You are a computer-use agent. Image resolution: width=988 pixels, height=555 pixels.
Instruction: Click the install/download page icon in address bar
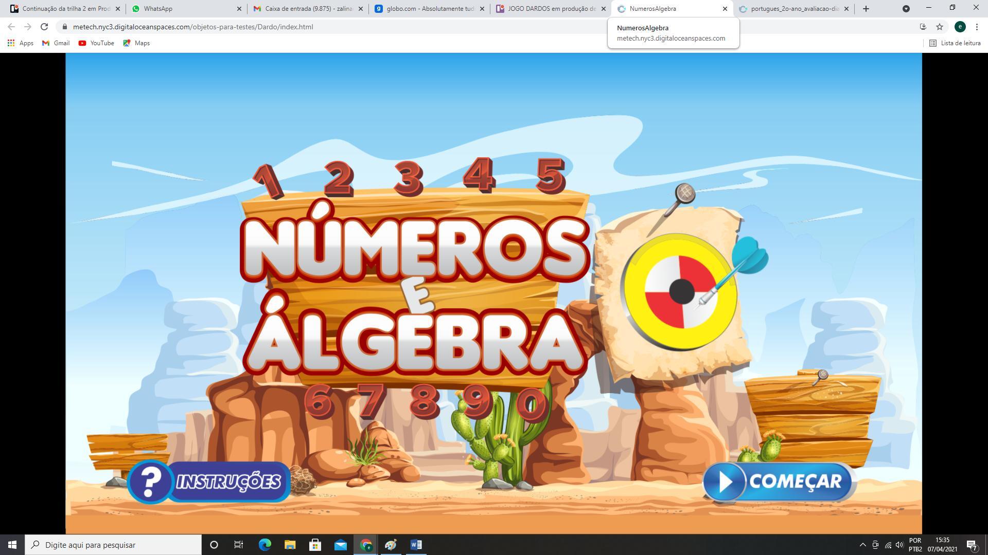pos(923,27)
